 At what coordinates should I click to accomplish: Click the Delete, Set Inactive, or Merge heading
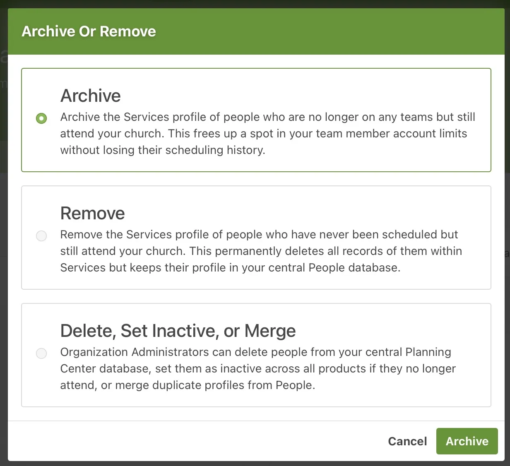(178, 331)
